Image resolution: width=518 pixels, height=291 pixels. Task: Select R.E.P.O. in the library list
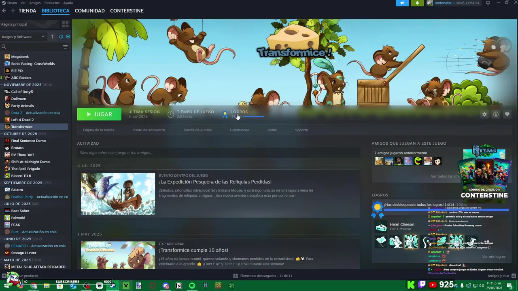[x=17, y=71]
